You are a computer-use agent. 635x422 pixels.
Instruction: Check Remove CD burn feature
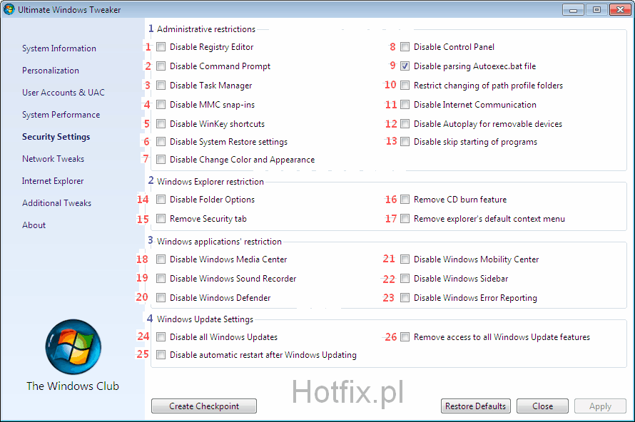(x=405, y=200)
